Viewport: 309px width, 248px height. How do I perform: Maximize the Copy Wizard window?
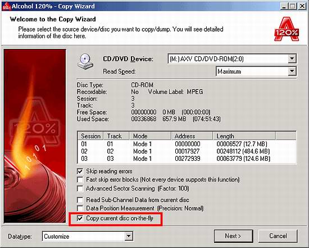293,6
